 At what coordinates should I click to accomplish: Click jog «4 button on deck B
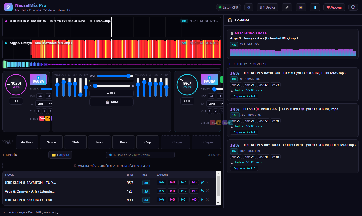tap(211, 96)
